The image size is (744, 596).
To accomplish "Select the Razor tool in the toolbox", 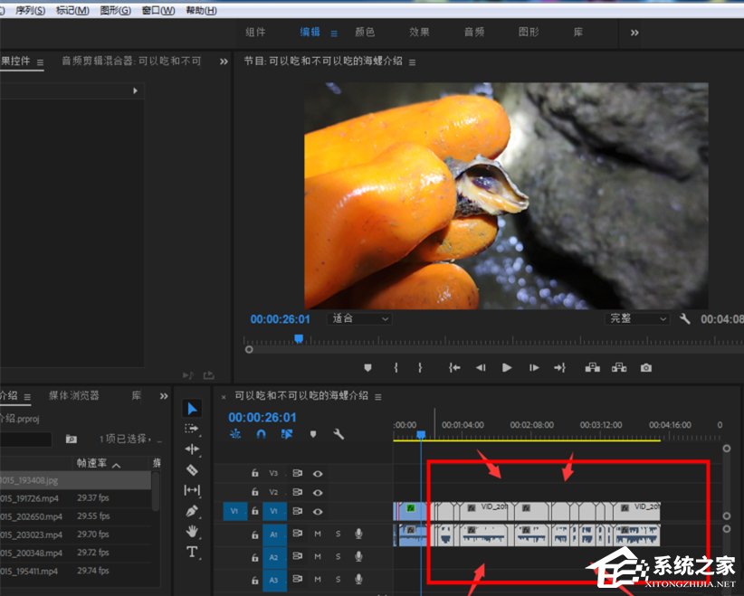I will point(192,469).
